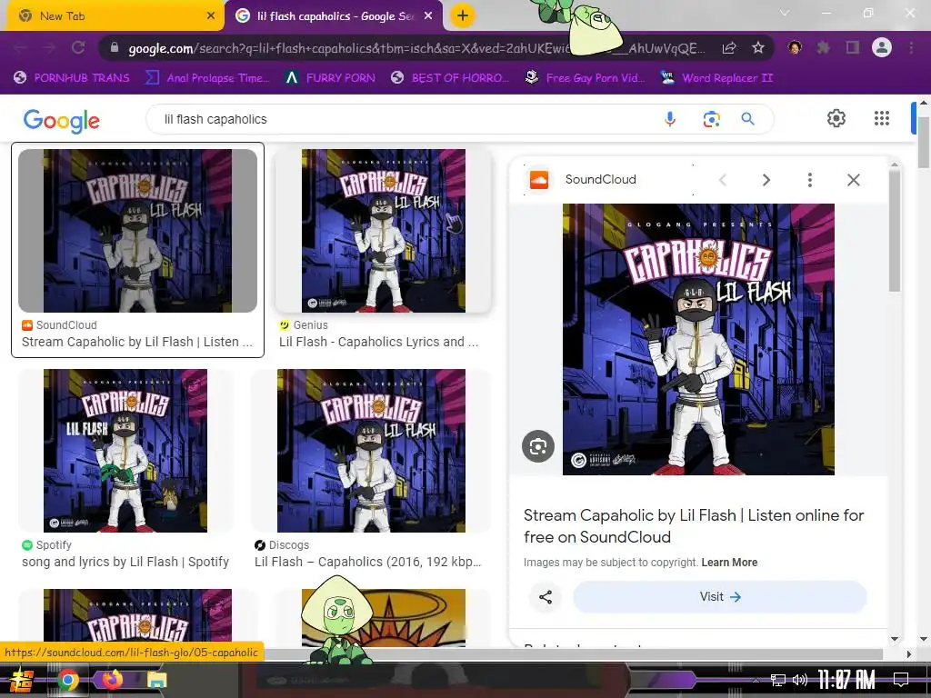The width and height of the screenshot is (931, 698).
Task: Close the image preview panel
Action: click(x=853, y=180)
